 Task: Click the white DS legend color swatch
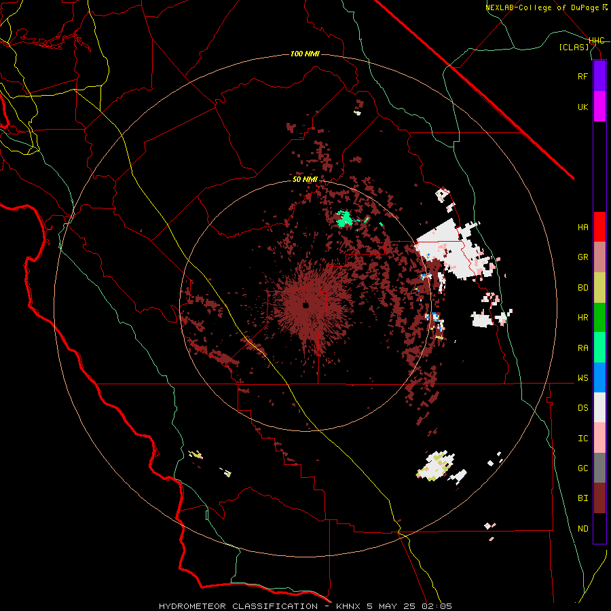599,407
